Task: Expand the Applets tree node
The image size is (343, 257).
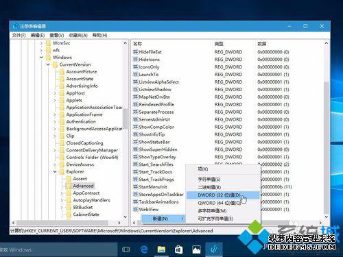Action: point(55,100)
